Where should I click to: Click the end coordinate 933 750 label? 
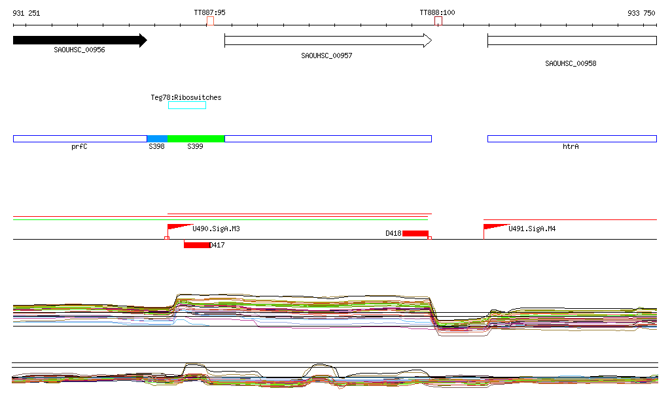pyautogui.click(x=641, y=13)
